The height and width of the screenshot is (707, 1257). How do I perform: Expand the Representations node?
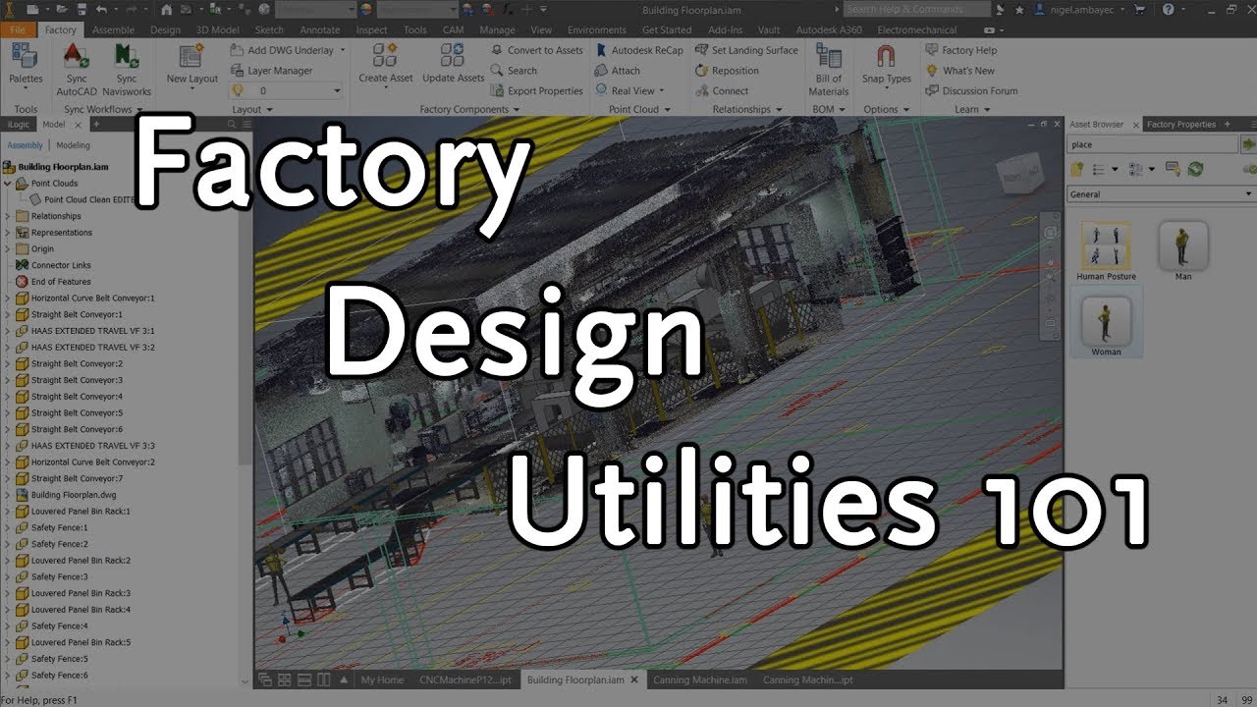tap(9, 233)
